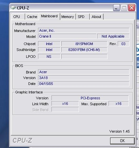Click the LPCIO value 'NS'
This screenshot has height=148, width=139.
click(49, 57)
